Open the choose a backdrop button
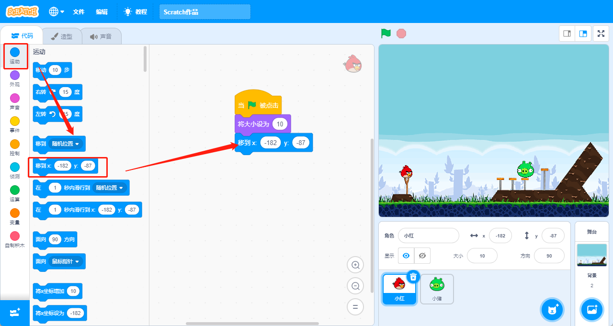The height and width of the screenshot is (326, 613). (591, 309)
